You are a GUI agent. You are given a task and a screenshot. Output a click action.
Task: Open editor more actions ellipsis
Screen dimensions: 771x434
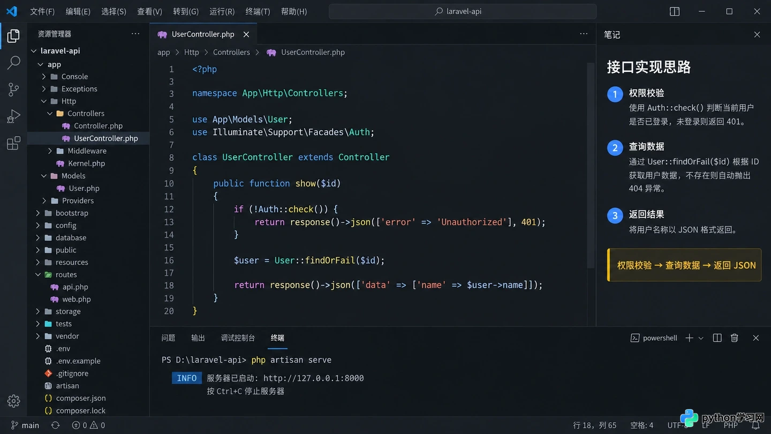[584, 34]
